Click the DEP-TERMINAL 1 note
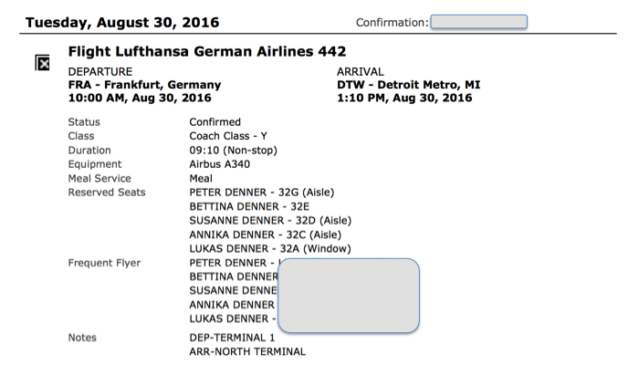 [232, 338]
